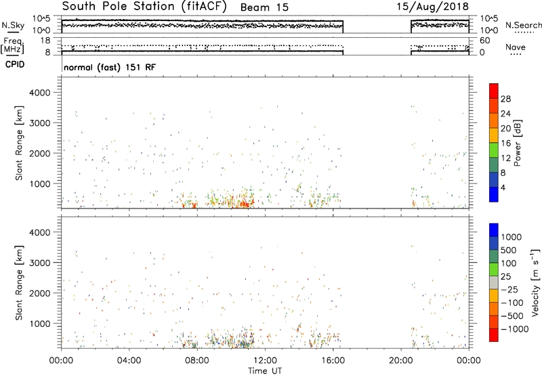Image resolution: width=542 pixels, height=375 pixels.
Task: Select the 25 label on the Velocity colorbar
Action: (505, 277)
